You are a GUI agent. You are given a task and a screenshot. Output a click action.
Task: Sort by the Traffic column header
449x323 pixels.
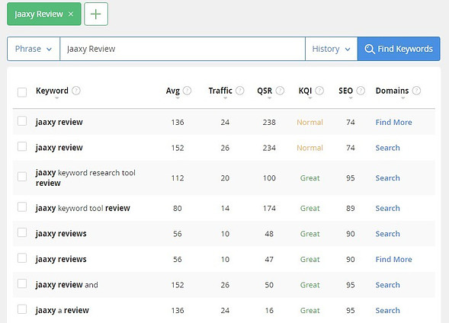[x=220, y=91]
